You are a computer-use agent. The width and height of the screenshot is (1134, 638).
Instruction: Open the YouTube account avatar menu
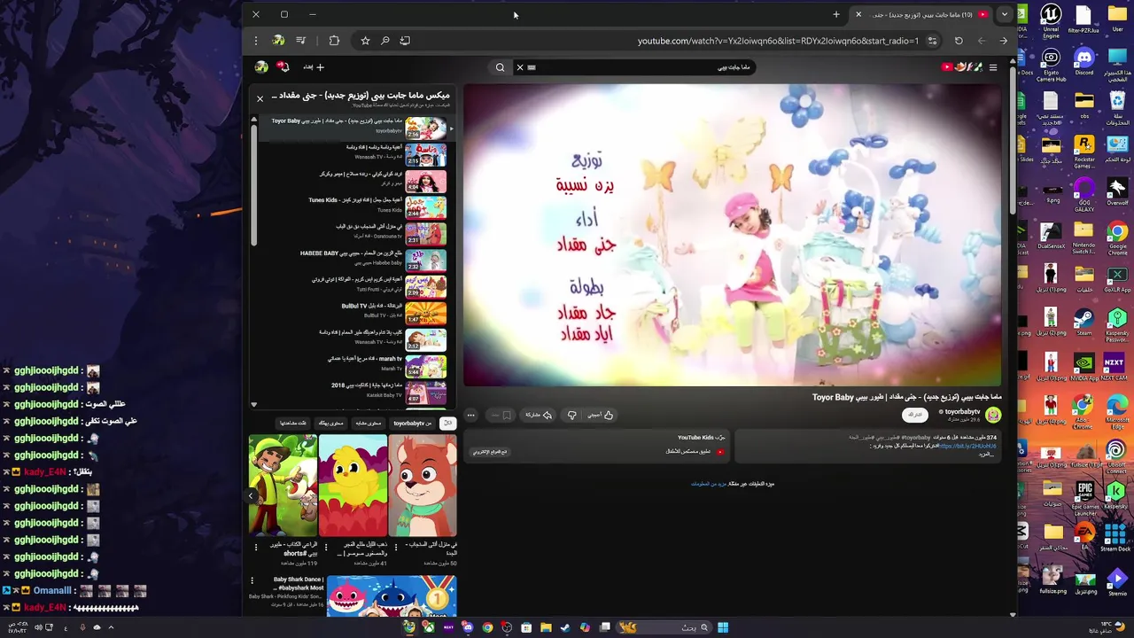(261, 66)
